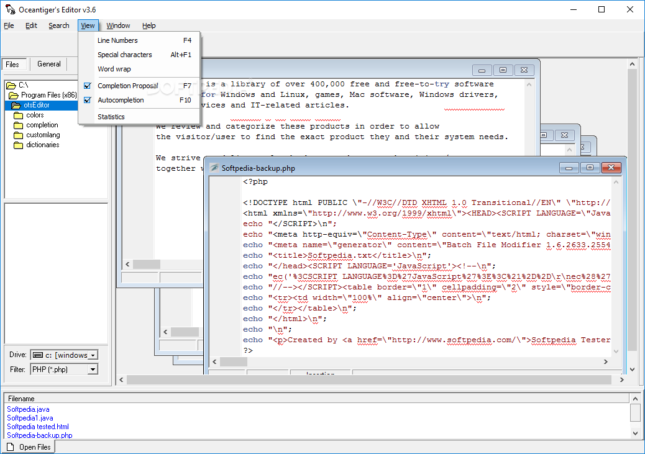Image resolution: width=645 pixels, height=454 pixels.
Task: Click the customlang folder icon
Action: [18, 135]
